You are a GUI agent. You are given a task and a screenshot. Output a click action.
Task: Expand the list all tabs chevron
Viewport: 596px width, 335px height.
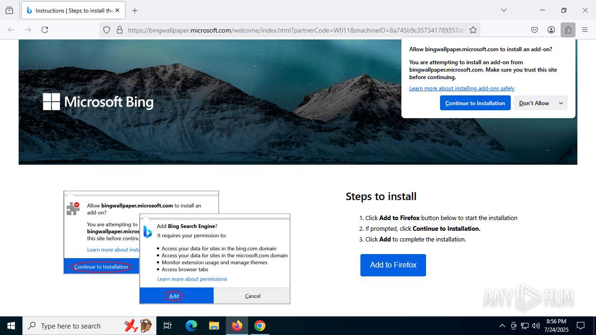(x=503, y=10)
